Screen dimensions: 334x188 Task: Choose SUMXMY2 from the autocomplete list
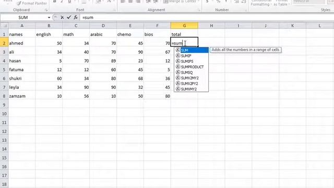coord(192,89)
